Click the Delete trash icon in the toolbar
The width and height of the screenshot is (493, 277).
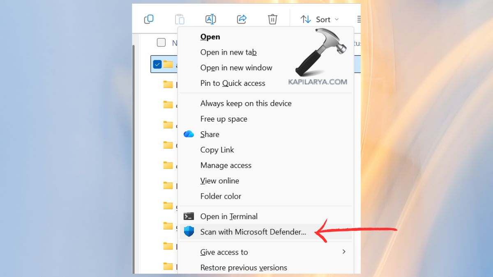tap(272, 19)
